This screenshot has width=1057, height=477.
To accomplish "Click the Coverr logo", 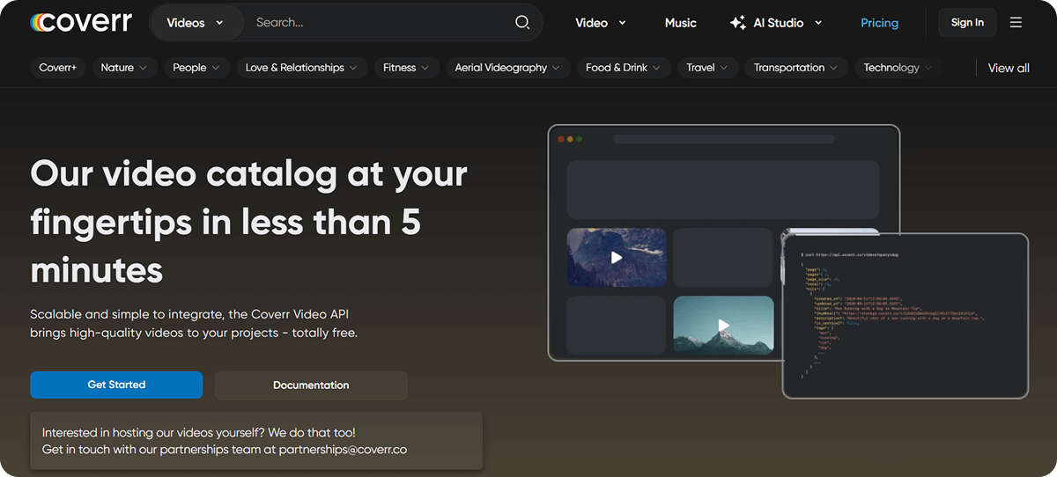I will click(x=80, y=22).
